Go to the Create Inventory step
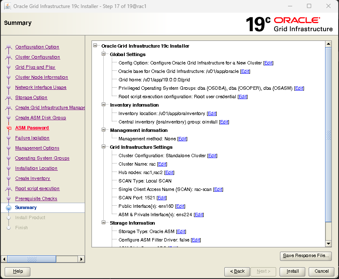The image size is (339, 279). [x=32, y=179]
